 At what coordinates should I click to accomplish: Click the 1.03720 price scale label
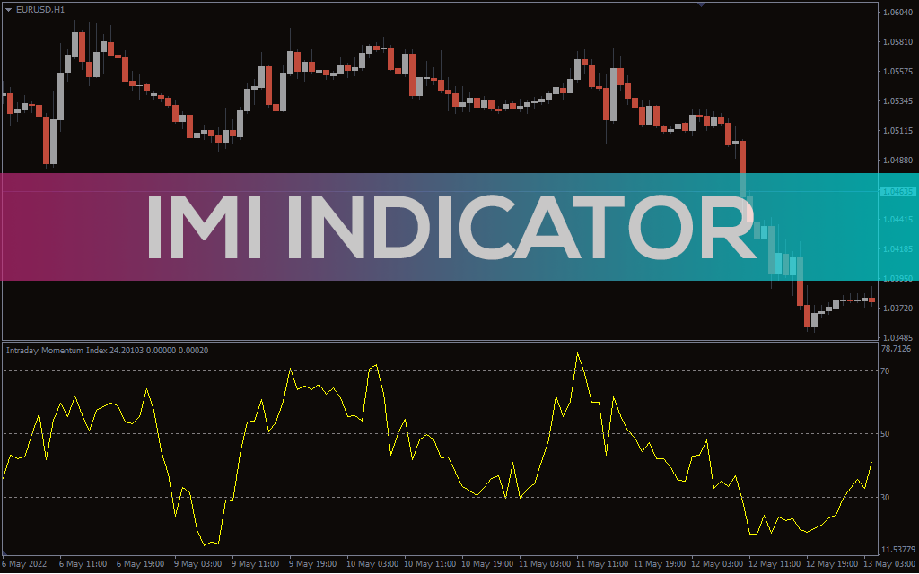[897, 309]
